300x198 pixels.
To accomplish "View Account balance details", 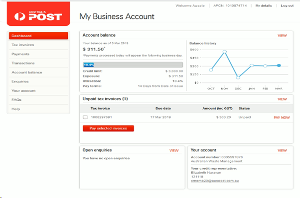I will click(282, 35).
